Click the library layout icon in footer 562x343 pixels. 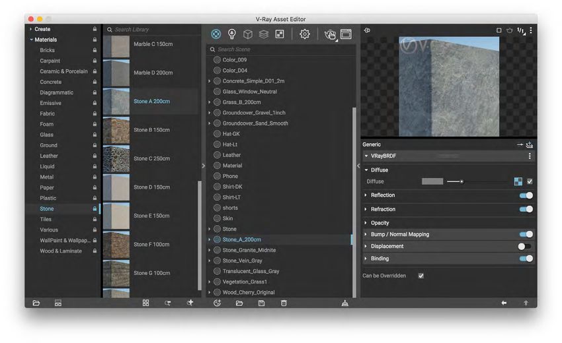58,303
